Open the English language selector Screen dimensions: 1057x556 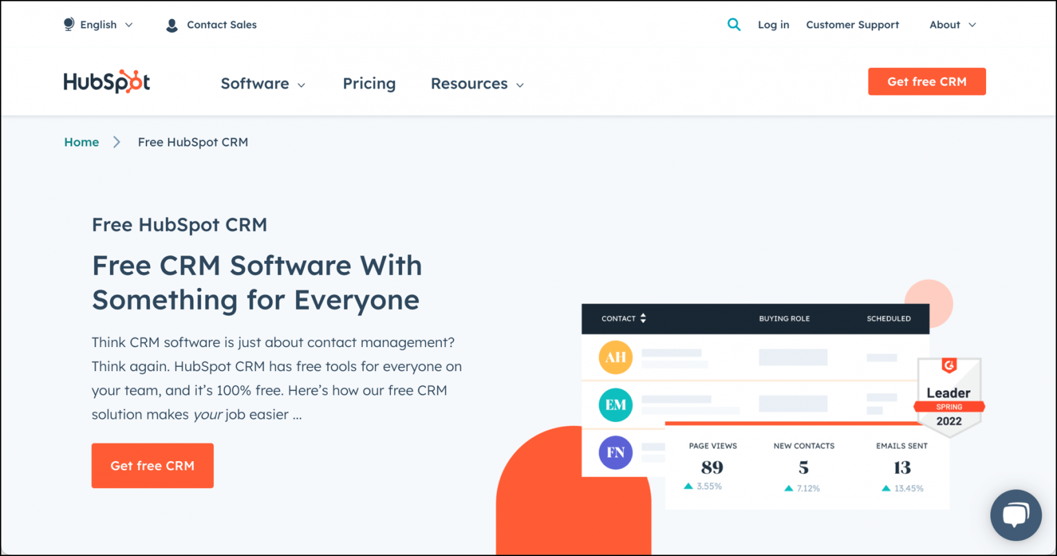pyautogui.click(x=98, y=24)
